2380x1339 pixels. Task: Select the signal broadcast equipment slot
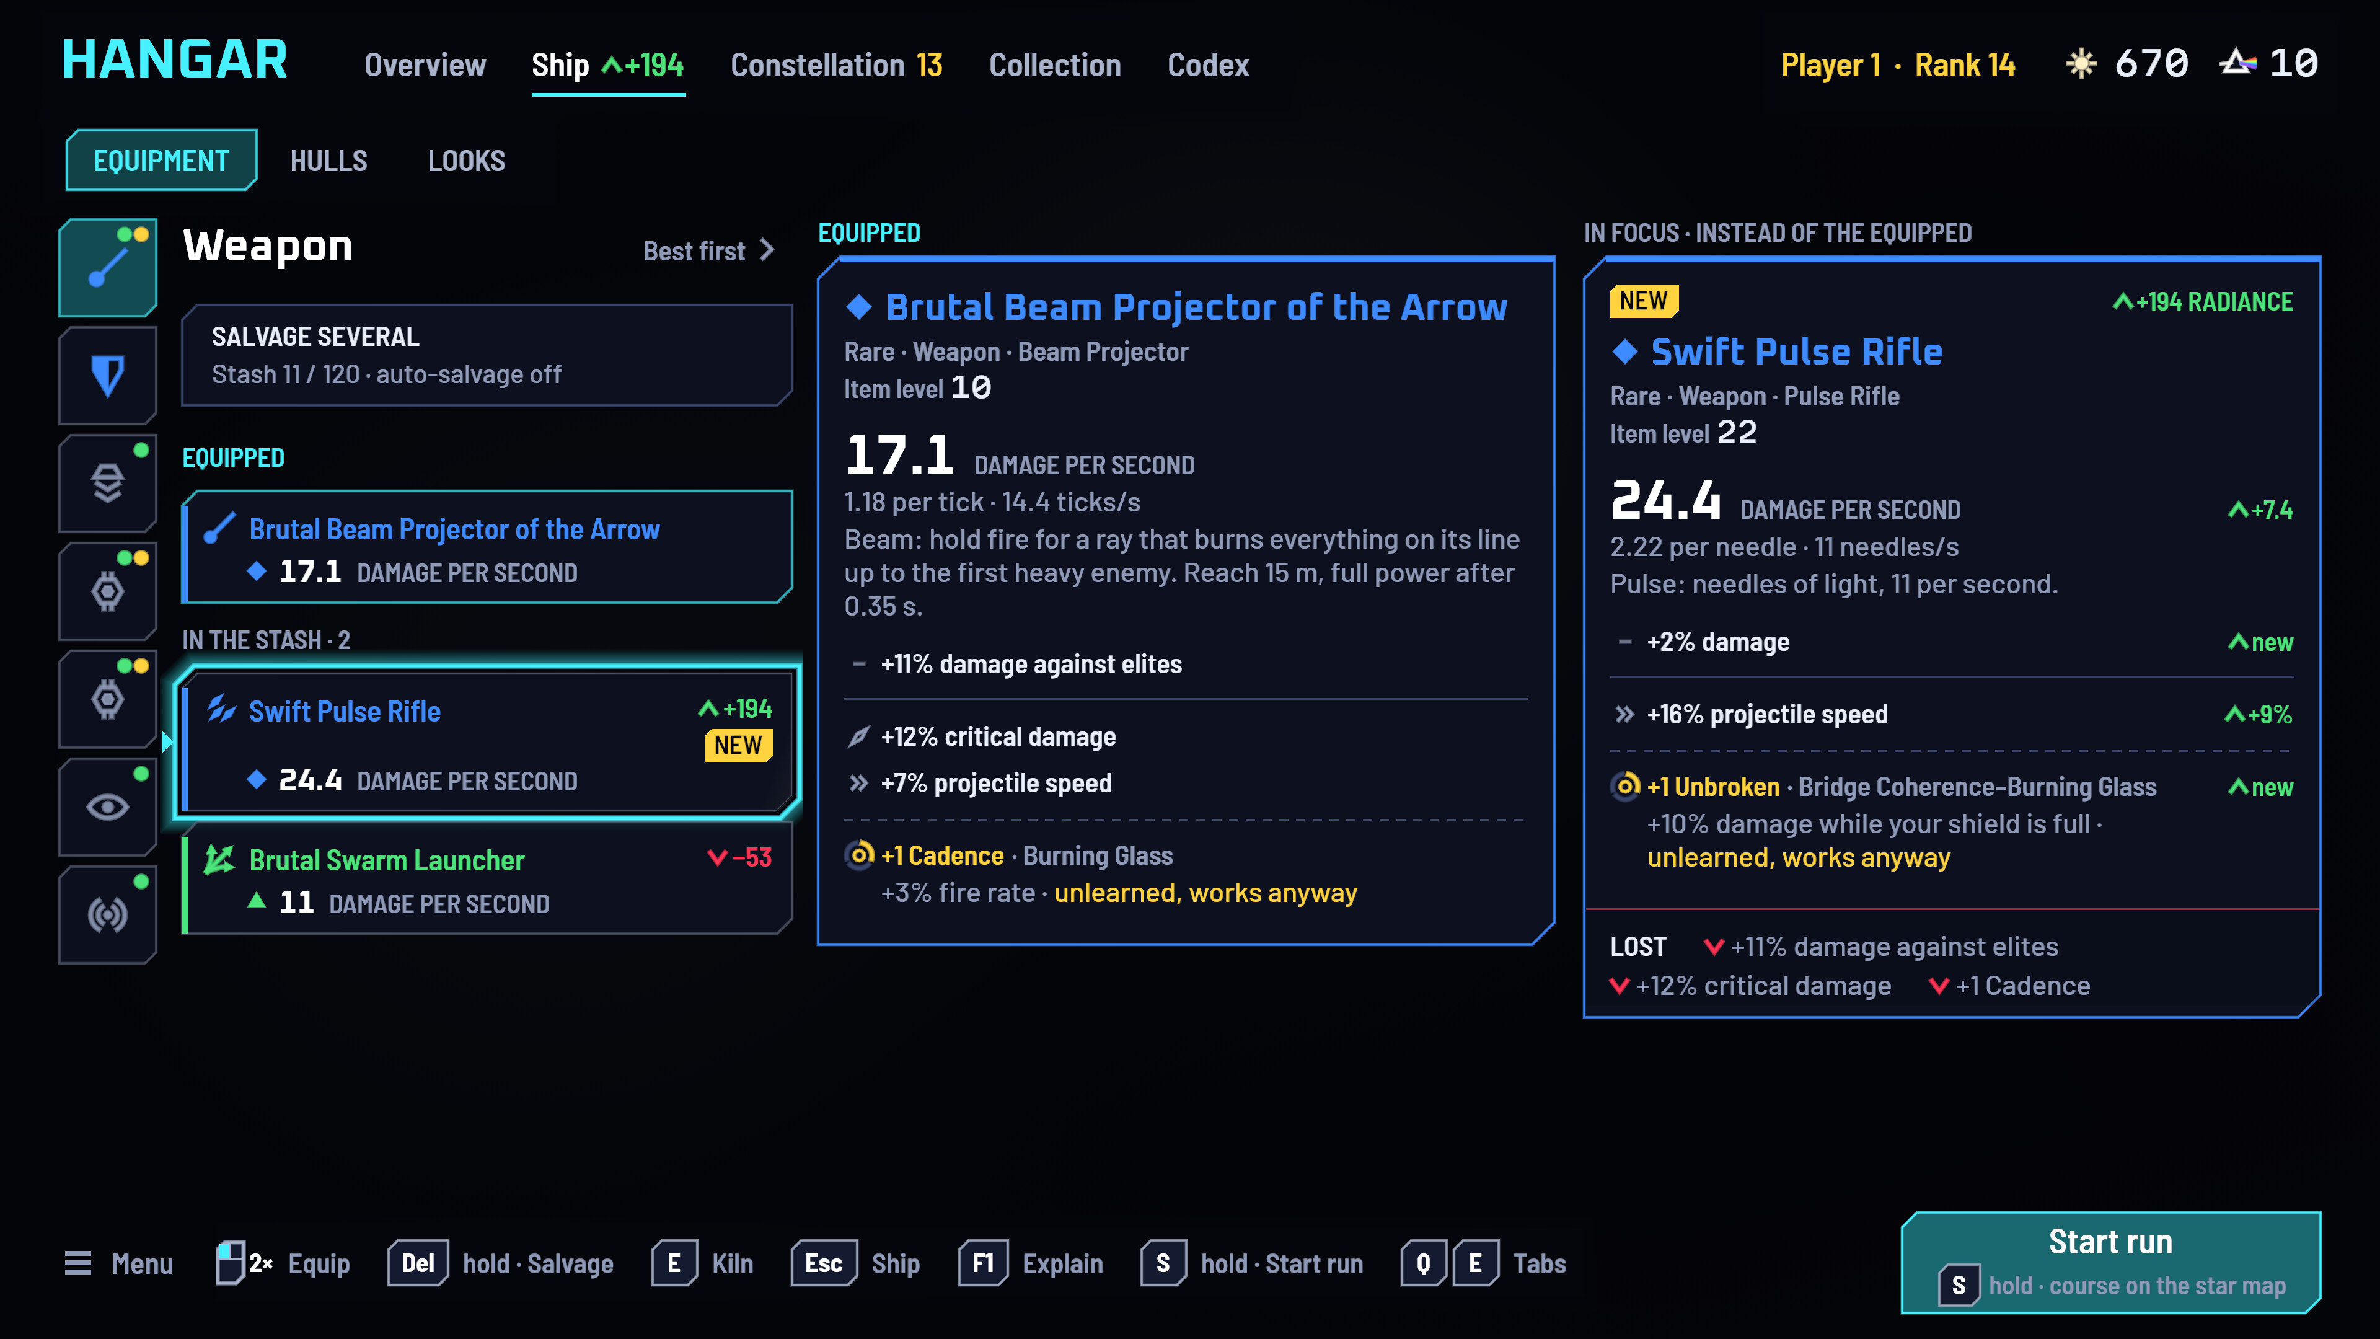tap(108, 915)
